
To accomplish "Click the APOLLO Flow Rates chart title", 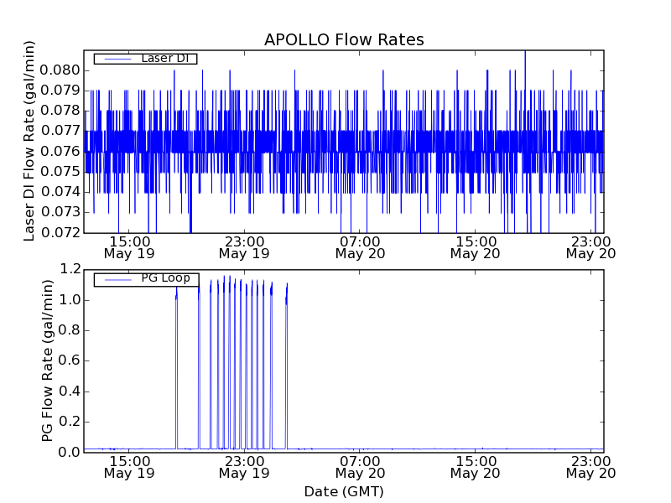I will [x=344, y=39].
